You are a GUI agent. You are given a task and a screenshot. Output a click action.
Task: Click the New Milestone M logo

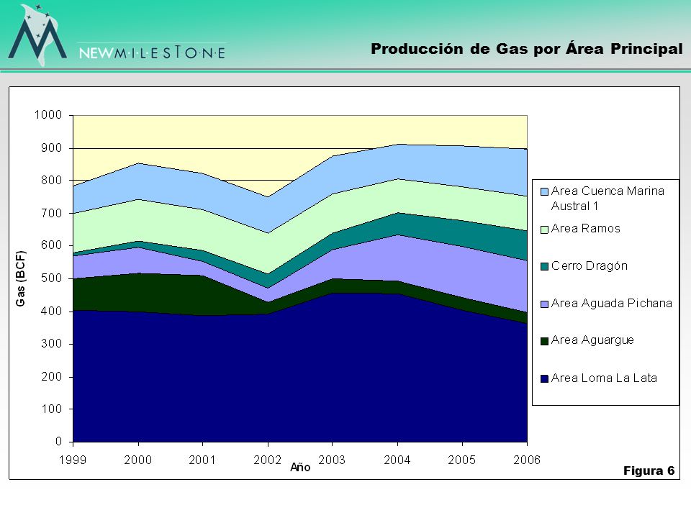[38, 35]
